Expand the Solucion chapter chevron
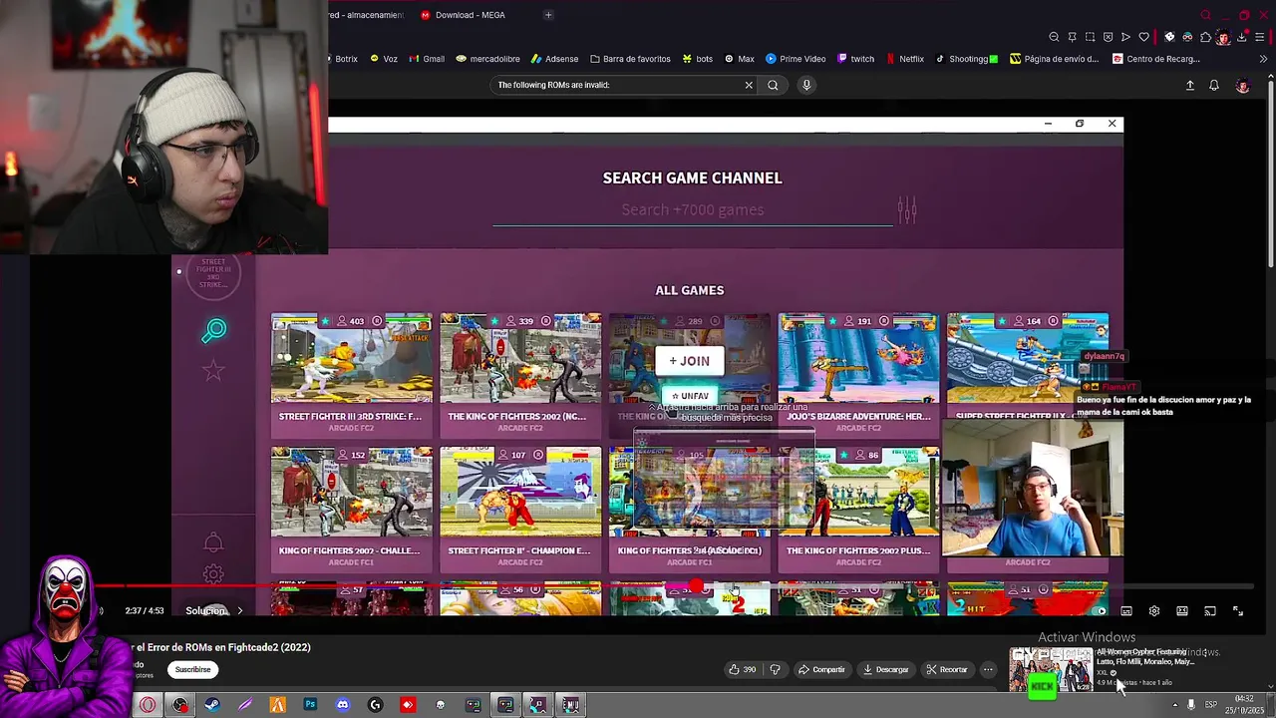Viewport: 1276px width, 718px height. point(239,610)
